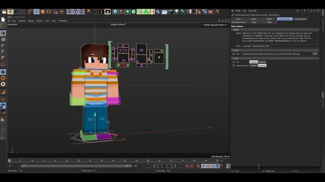The image size is (325, 182).
Task: Switch to the Coord tab
Action: [x=254, y=19]
